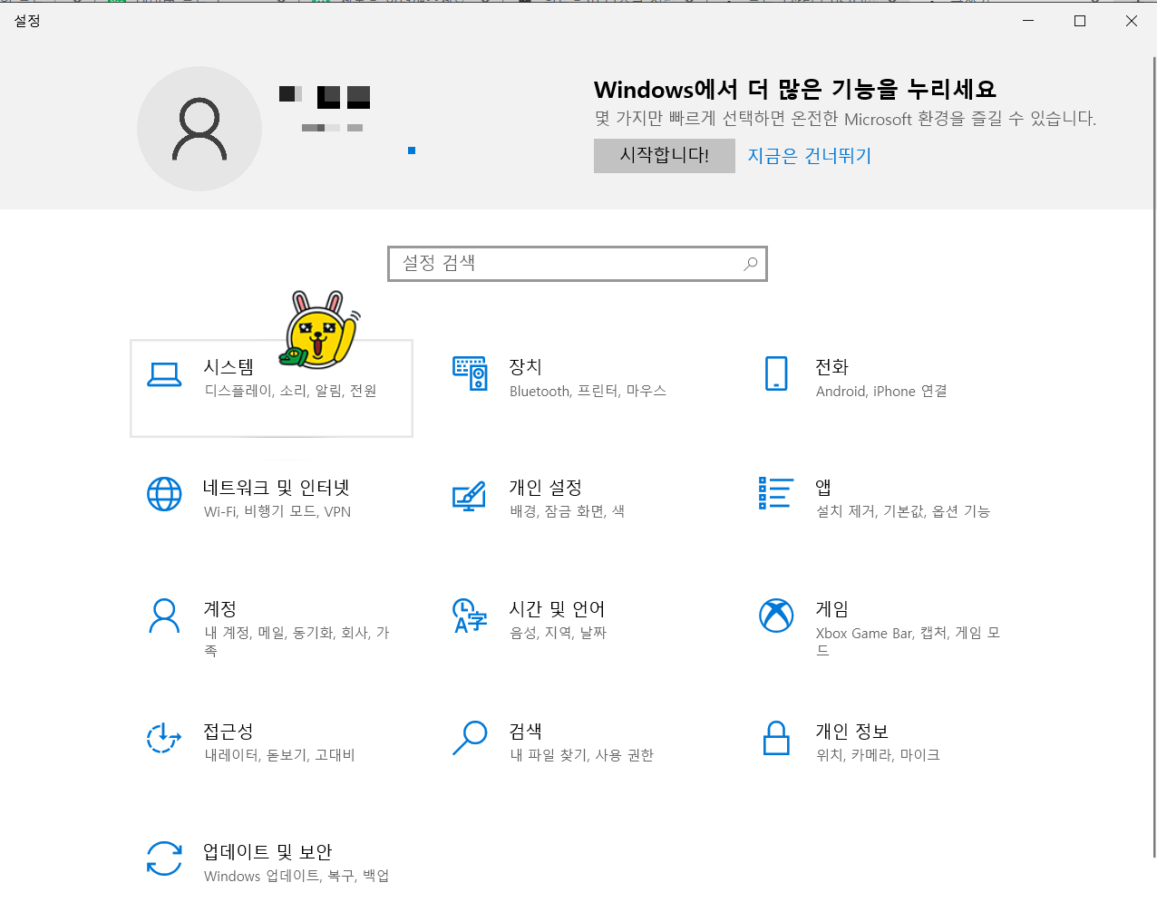Click '내 계정, 메일, 동기화' description
Image resolution: width=1157 pixels, height=902 pixels.
tap(269, 633)
